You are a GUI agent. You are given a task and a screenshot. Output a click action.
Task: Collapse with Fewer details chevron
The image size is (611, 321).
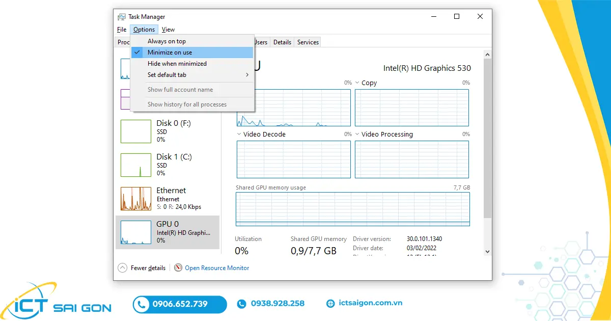(x=123, y=267)
